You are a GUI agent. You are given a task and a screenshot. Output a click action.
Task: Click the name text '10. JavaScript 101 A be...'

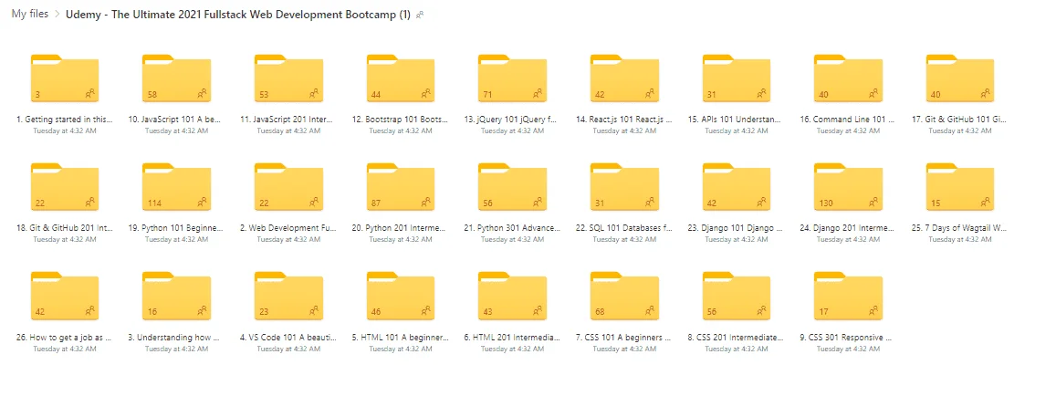pyautogui.click(x=176, y=120)
